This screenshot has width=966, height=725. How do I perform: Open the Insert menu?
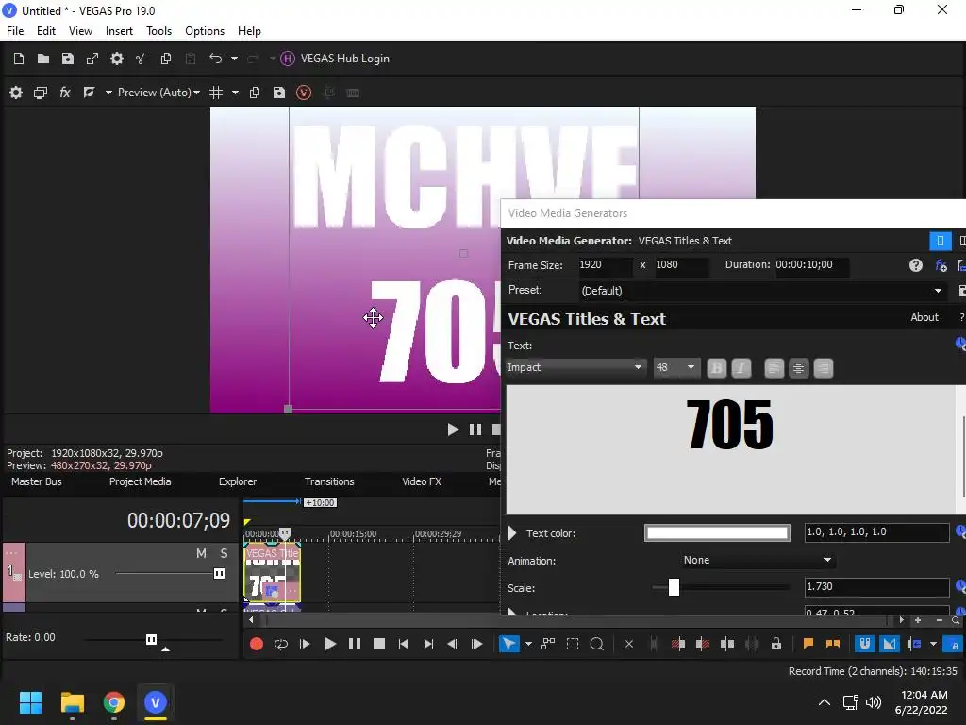119,31
